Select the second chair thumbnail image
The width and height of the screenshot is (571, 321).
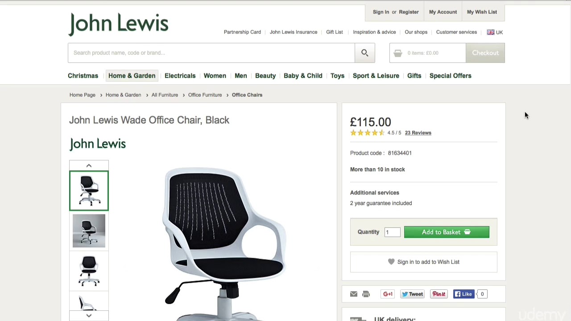[x=89, y=230]
